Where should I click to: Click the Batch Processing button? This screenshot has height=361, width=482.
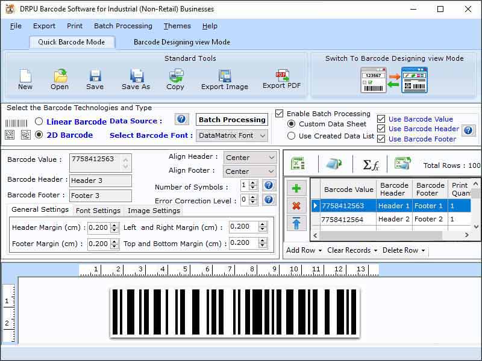pos(231,120)
